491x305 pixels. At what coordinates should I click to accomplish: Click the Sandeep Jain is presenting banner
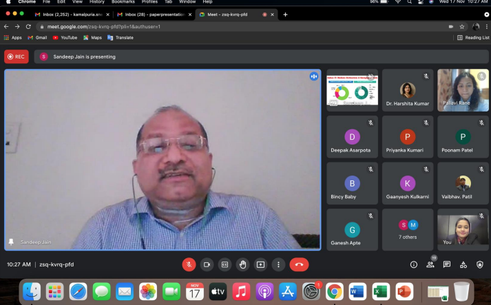(261, 56)
